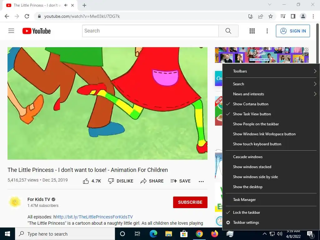
Task: Click the tab search chevron in Chrome title bar
Action: coord(270,4)
